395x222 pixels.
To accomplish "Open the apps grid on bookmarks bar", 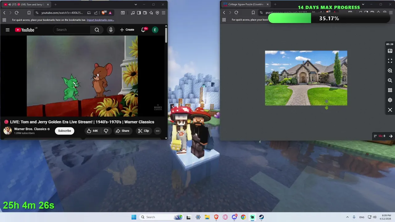I will [x=4, y=20].
